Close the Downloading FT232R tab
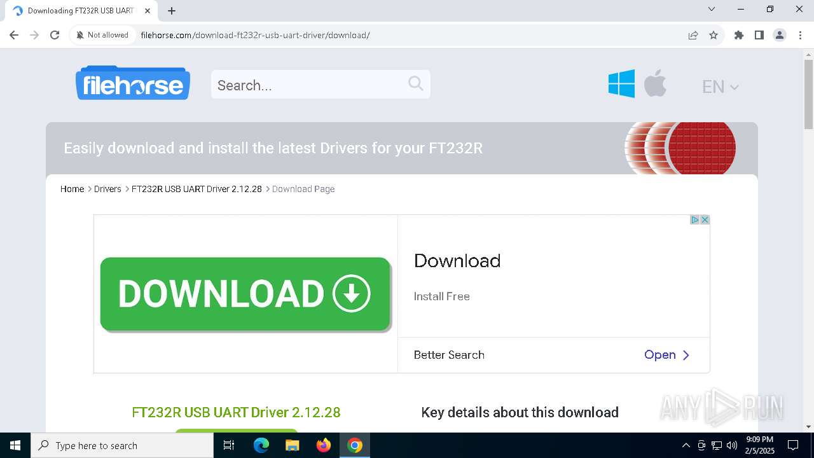This screenshot has width=814, height=458. (x=148, y=11)
